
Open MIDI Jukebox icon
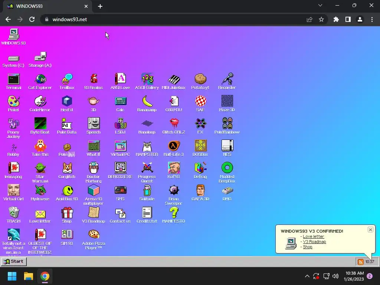(174, 82)
